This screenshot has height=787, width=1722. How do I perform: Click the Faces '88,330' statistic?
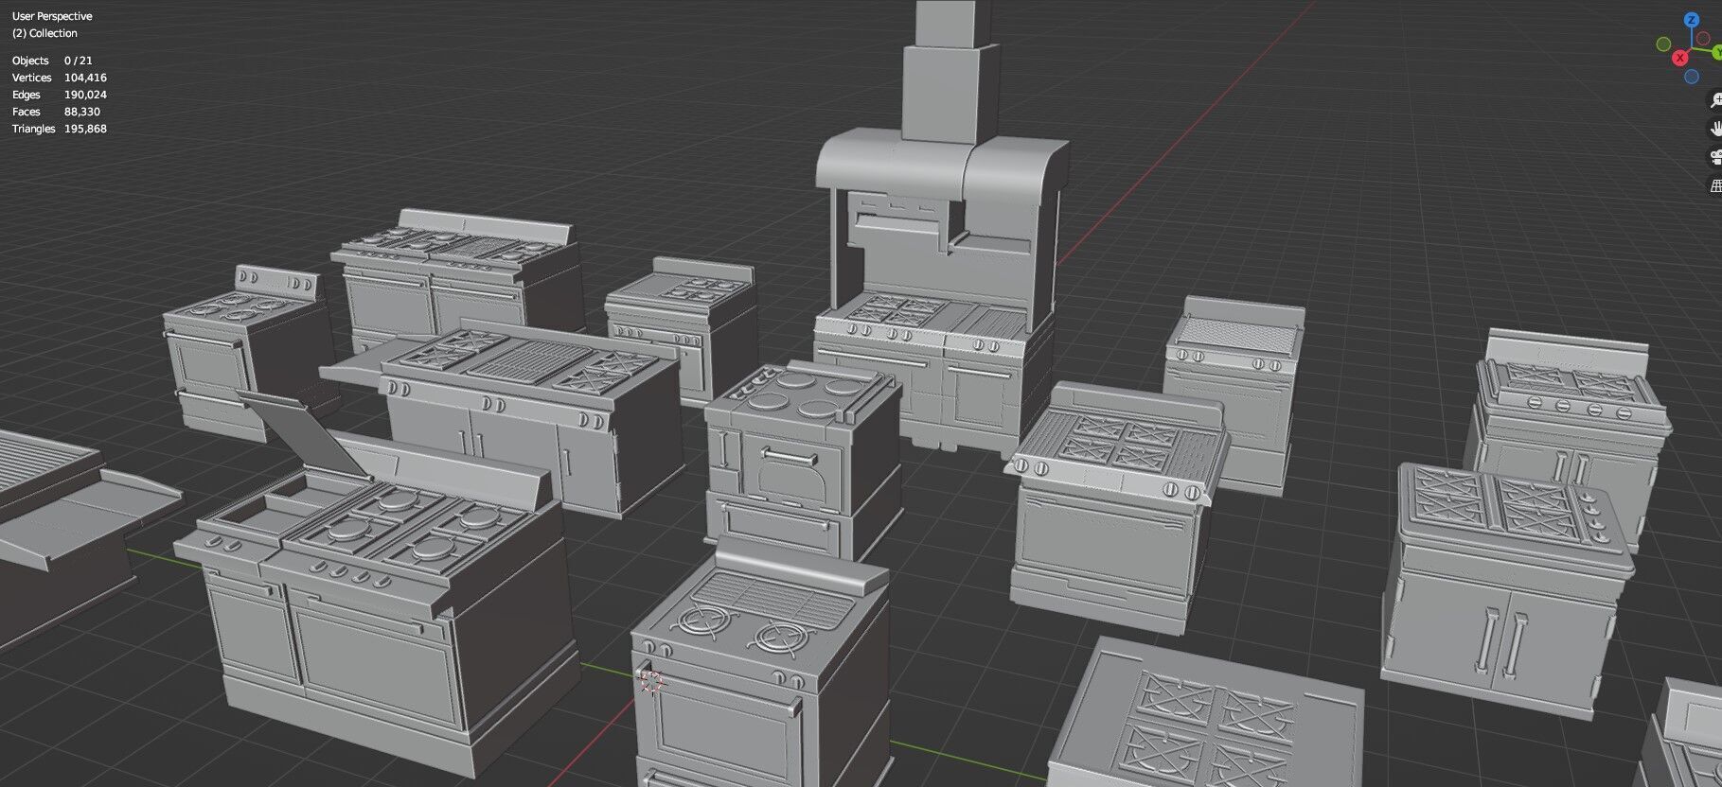(82, 112)
